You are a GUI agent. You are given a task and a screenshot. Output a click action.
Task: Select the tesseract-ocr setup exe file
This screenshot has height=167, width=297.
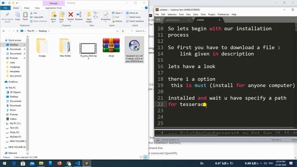click(x=134, y=50)
